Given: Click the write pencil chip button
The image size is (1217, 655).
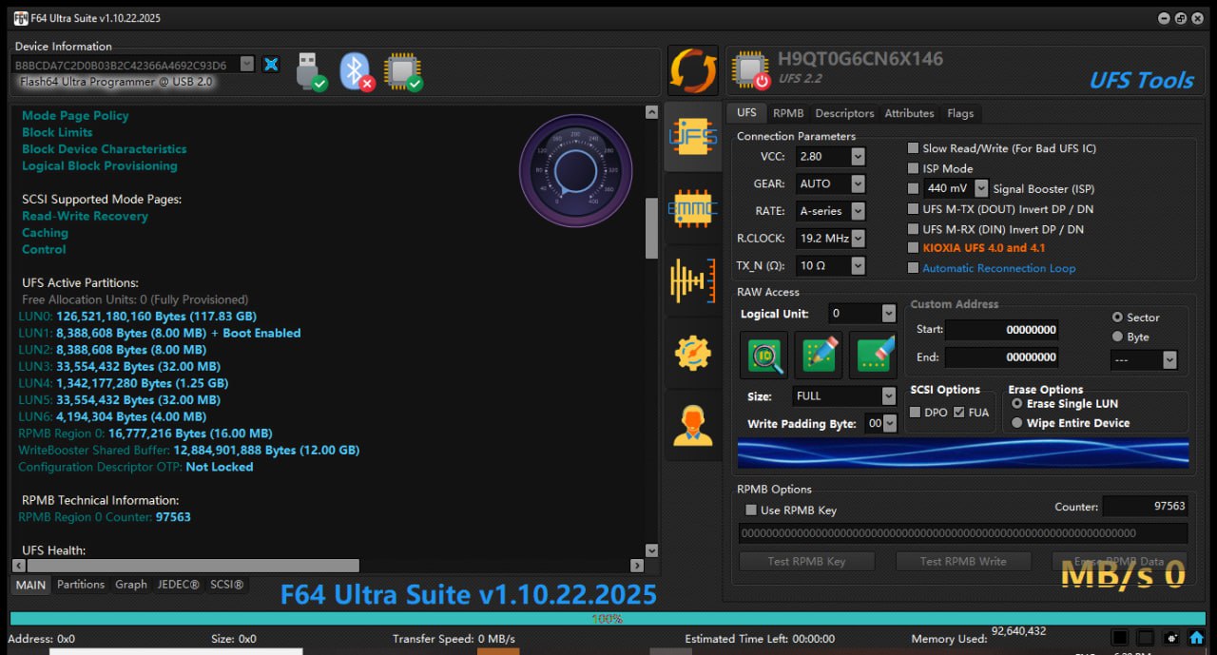Looking at the screenshot, I should [818, 355].
